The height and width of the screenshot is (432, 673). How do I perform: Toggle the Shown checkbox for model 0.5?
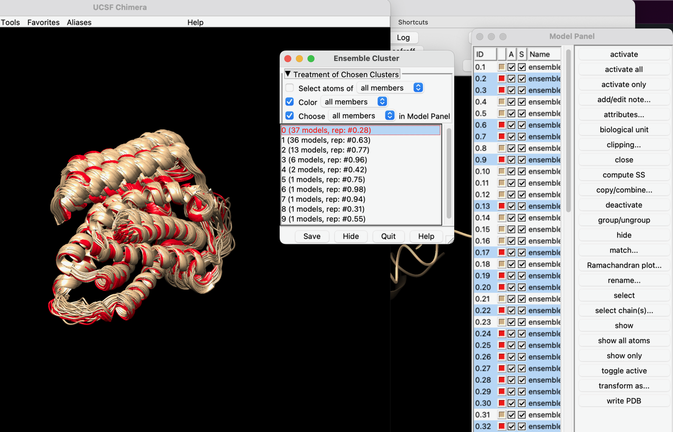522,114
